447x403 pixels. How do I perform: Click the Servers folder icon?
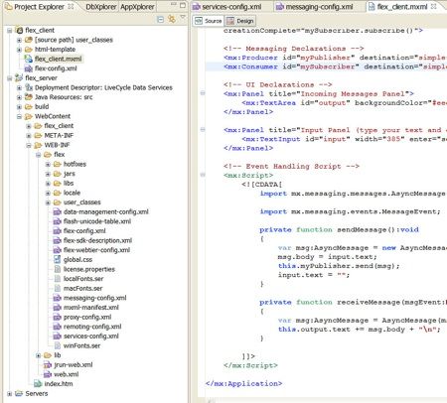click(x=19, y=393)
